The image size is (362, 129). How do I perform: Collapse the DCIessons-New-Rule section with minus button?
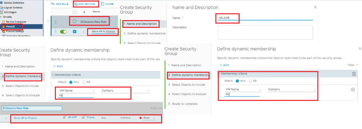(x=49, y=21)
